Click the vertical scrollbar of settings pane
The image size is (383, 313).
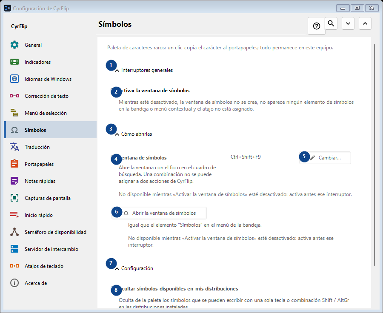click(x=374, y=155)
